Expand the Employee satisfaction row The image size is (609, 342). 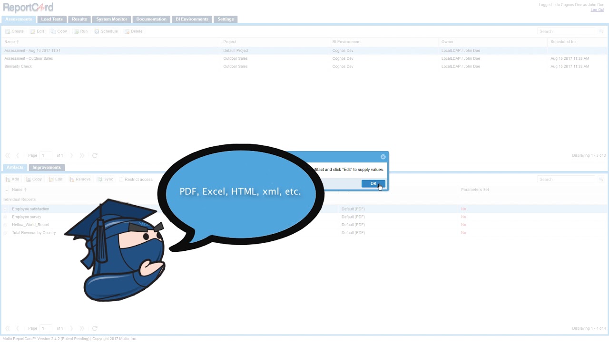click(x=5, y=209)
